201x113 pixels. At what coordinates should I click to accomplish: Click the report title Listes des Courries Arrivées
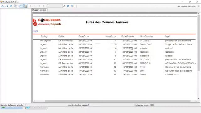pos(107,22)
